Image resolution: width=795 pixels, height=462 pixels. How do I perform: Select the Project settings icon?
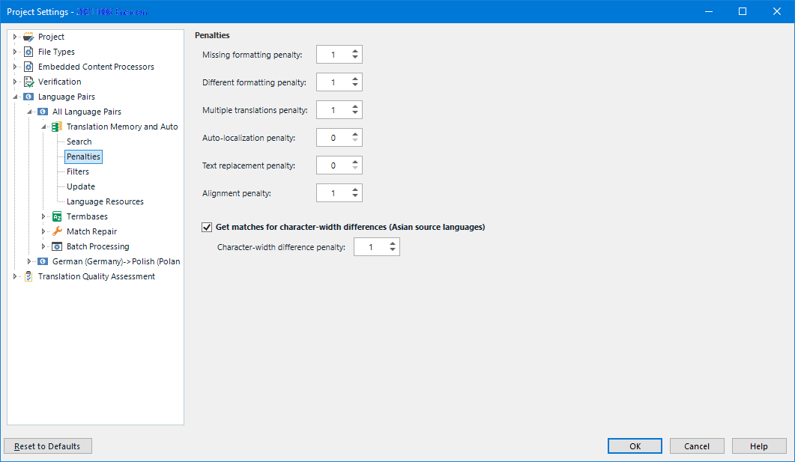coord(28,36)
